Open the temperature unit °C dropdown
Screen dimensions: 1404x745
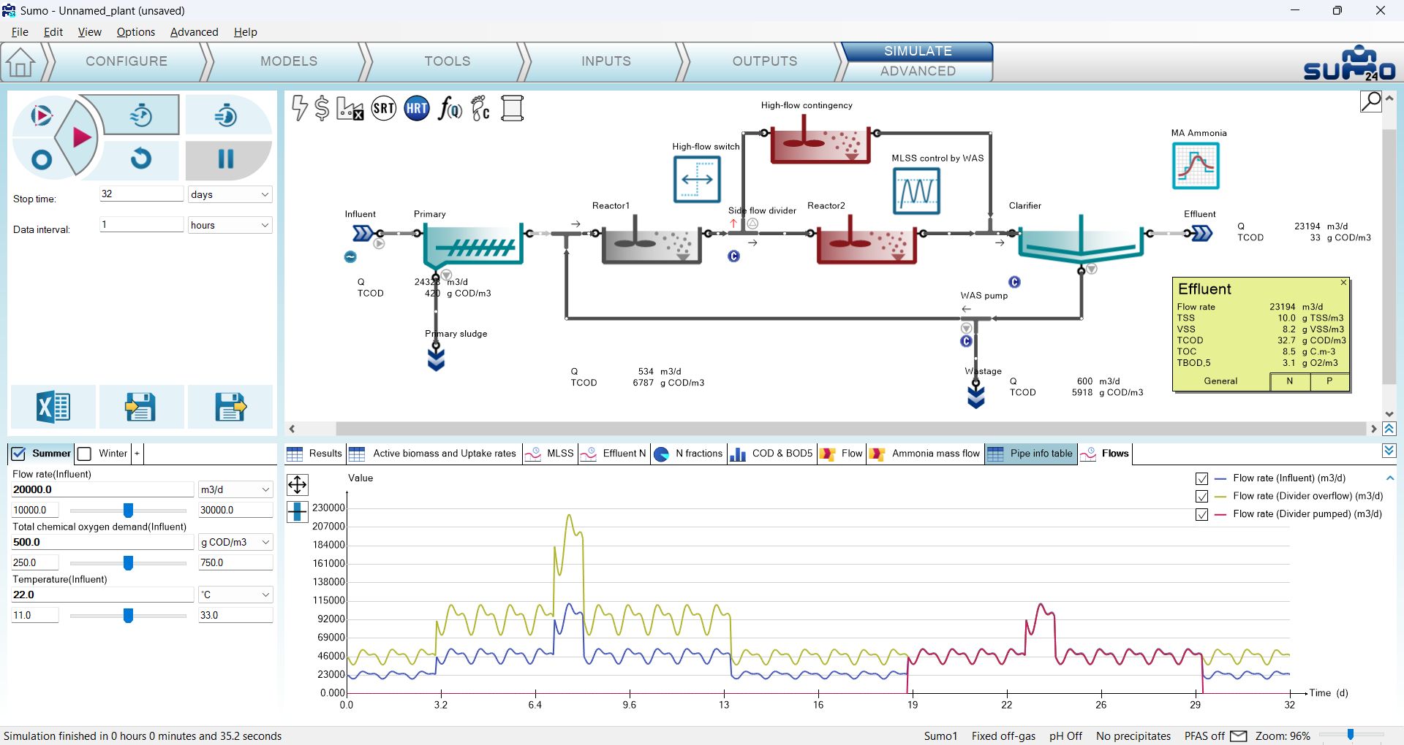(x=235, y=595)
